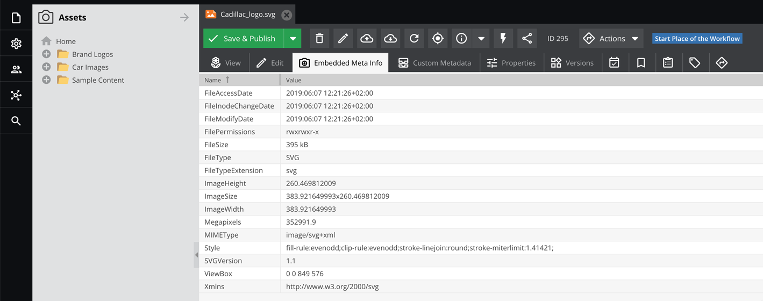Open the tag icon tab

coord(695,63)
